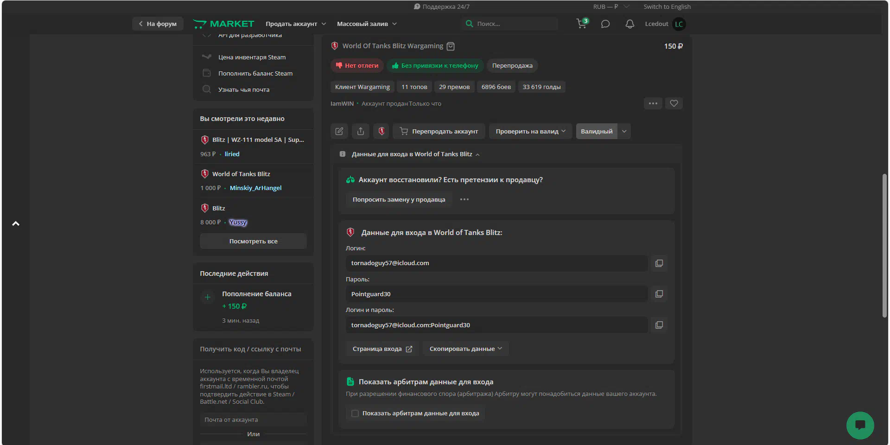The width and height of the screenshot is (890, 445).
Task: Click Клиент Wargaming tag
Action: coord(362,87)
